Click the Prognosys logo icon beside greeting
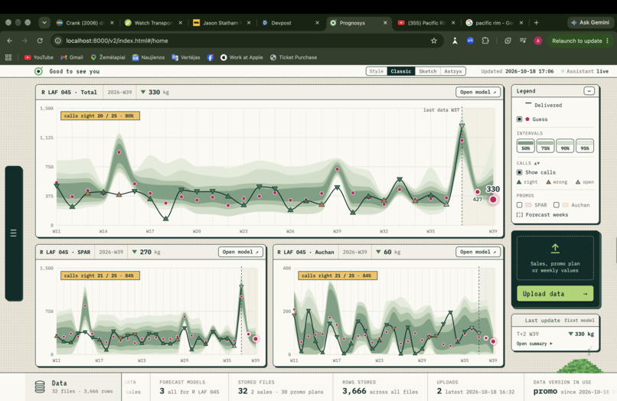Screen dimensions: 617x401 pyautogui.click(x=38, y=71)
